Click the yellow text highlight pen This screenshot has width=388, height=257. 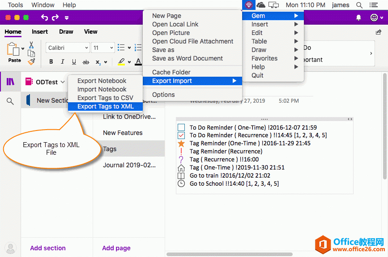(121, 61)
